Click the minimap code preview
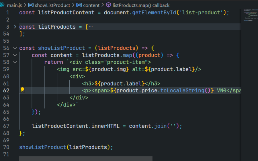Viewport: 258px width, 161px height. (250, 15)
